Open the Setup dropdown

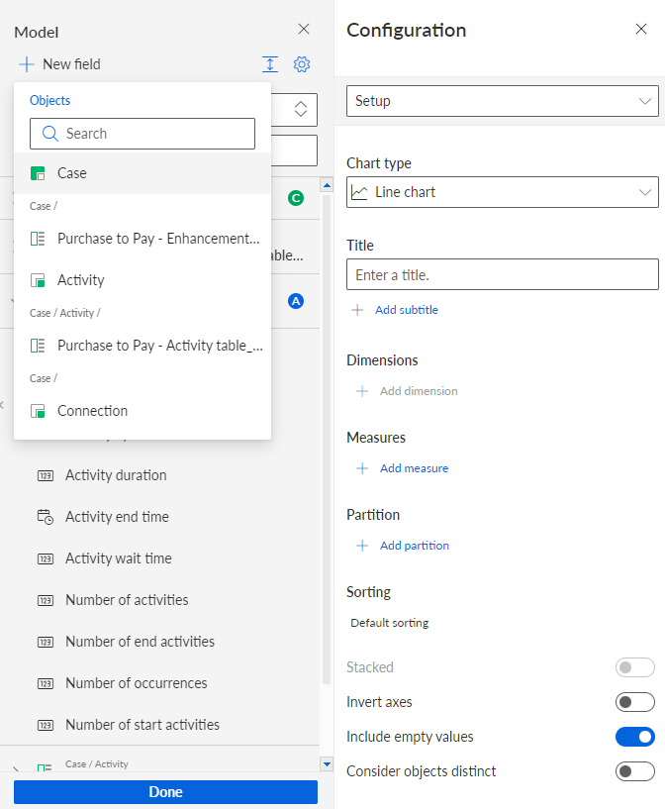[x=502, y=101]
